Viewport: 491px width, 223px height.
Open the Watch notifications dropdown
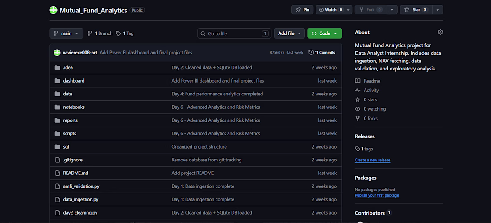point(334,10)
